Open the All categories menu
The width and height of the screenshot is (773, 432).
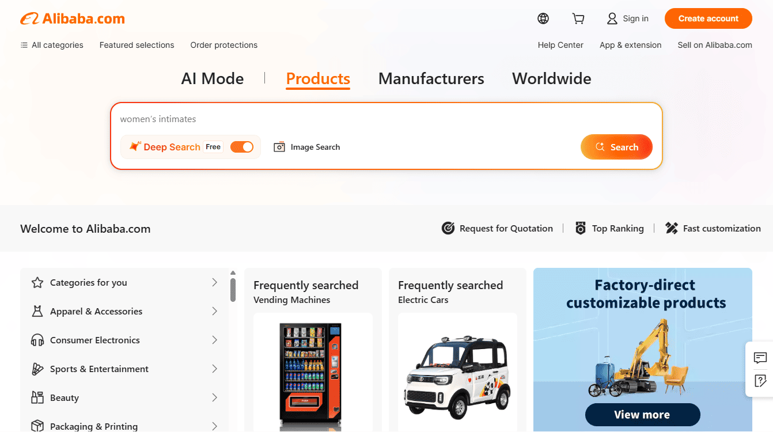point(52,45)
